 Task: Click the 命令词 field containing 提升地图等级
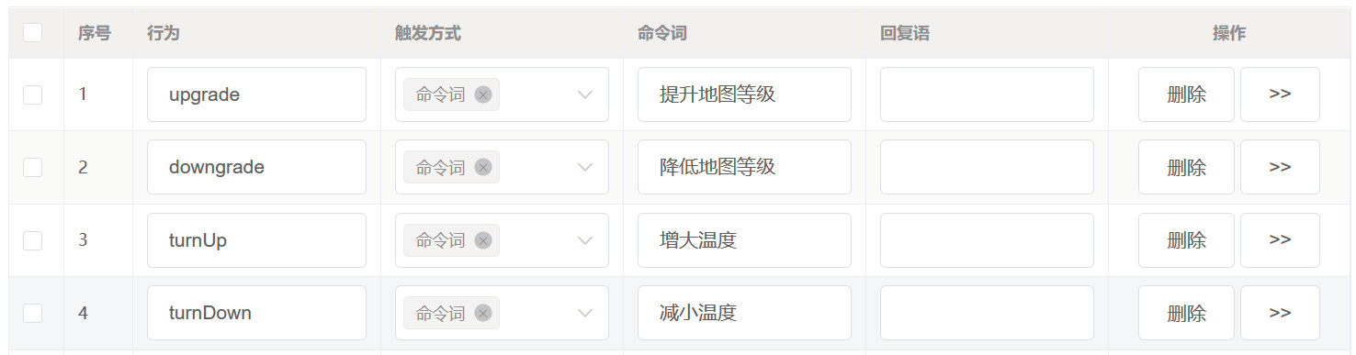pyautogui.click(x=744, y=94)
